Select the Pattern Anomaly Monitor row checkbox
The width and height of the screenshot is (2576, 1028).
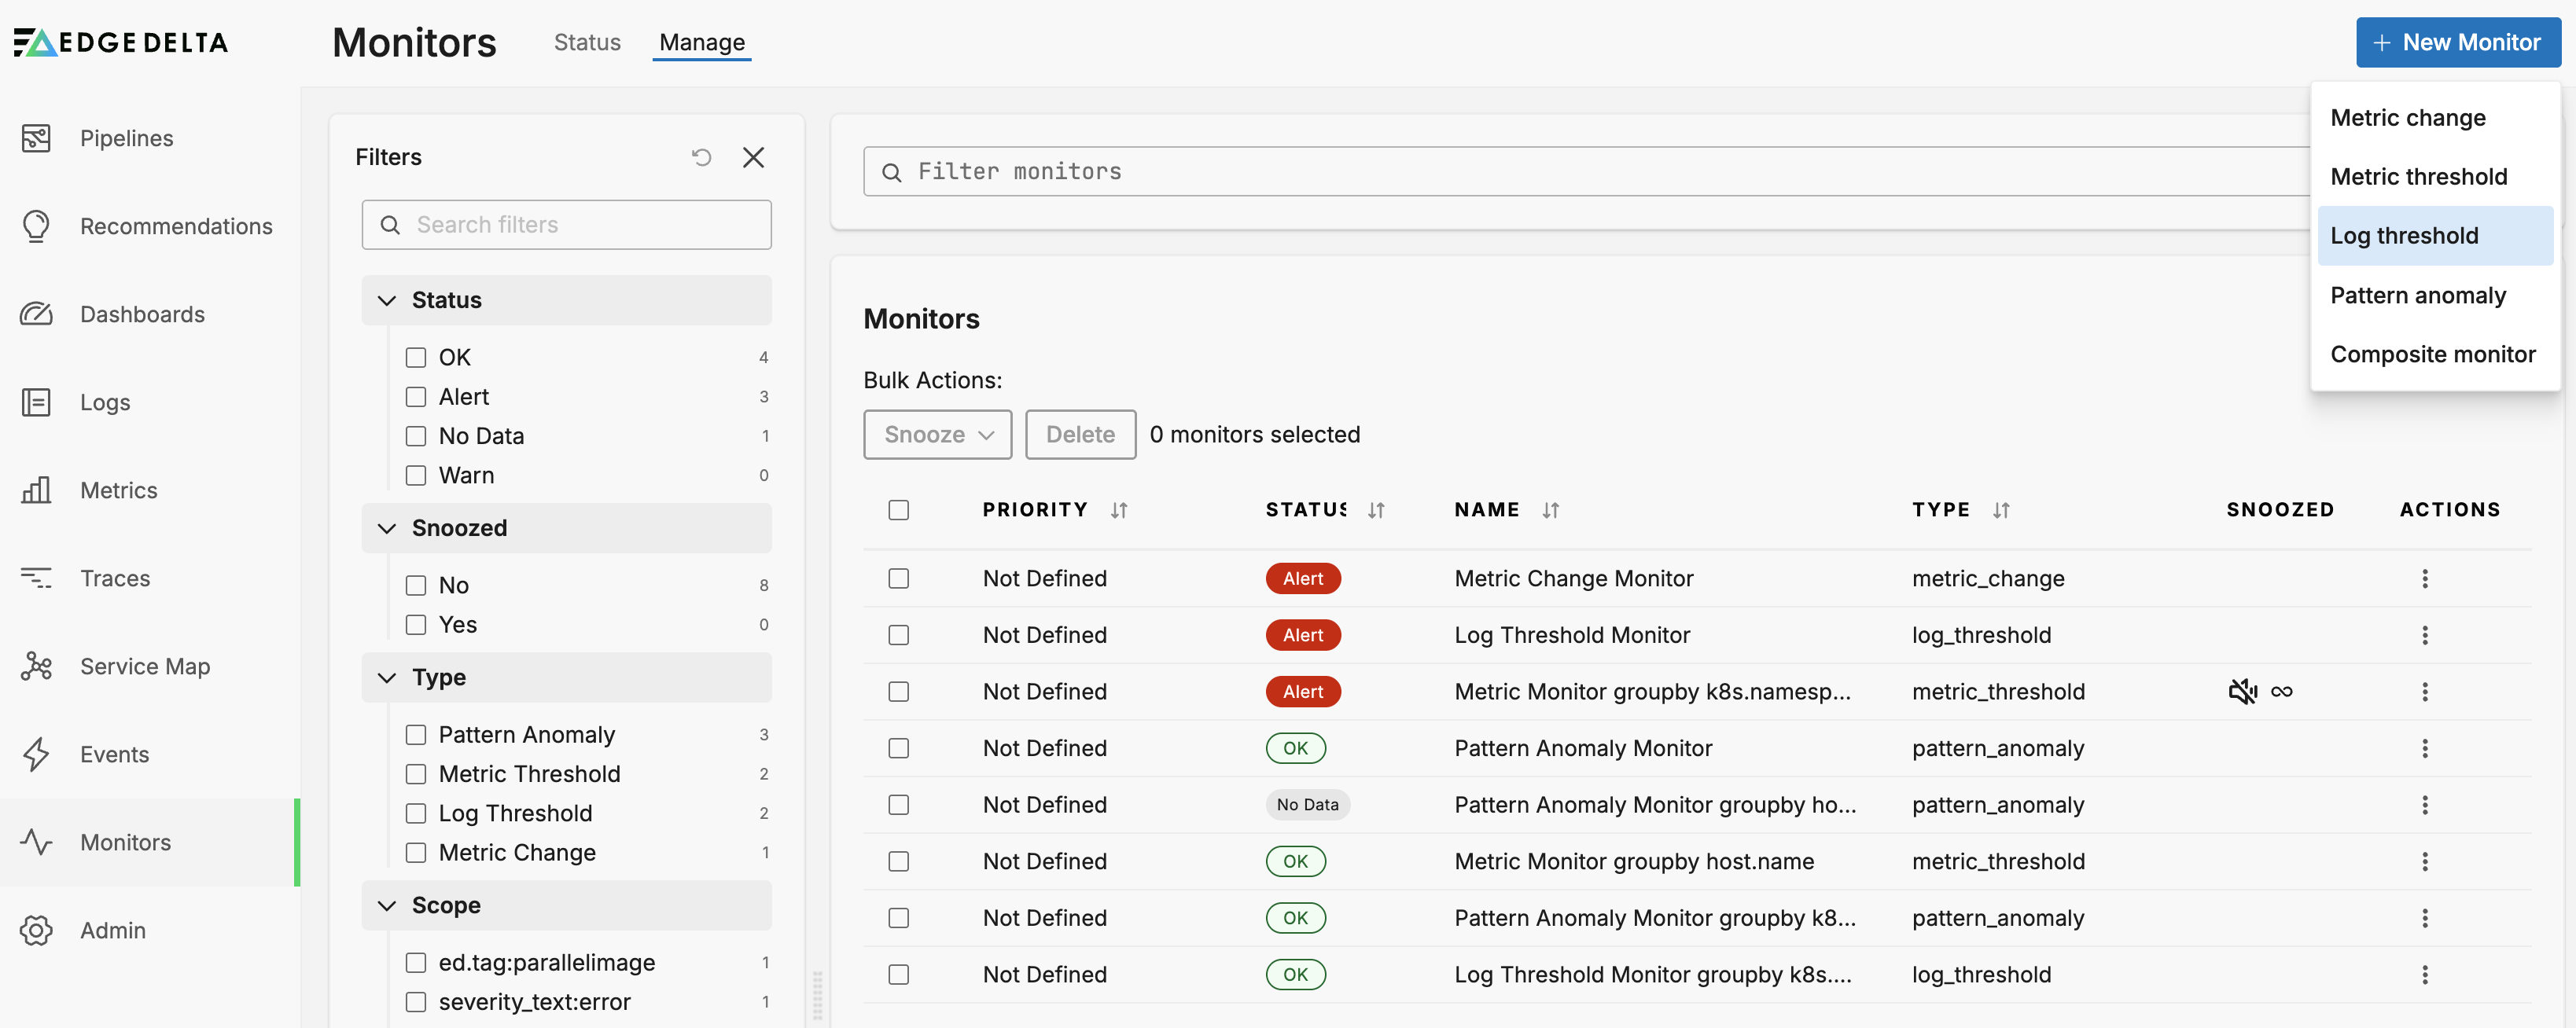(898, 748)
